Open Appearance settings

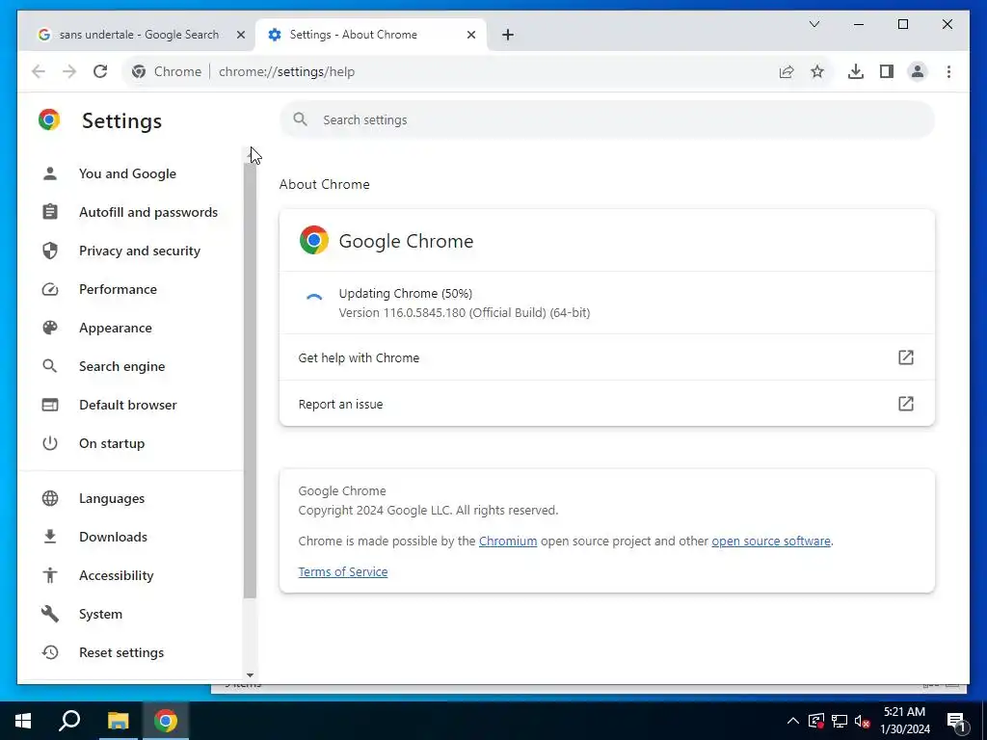pos(116,328)
